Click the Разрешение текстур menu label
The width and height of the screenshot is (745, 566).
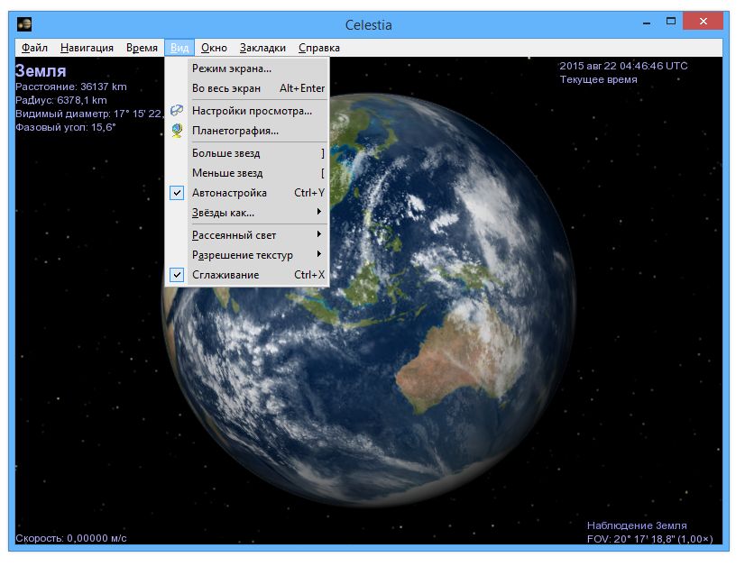click(243, 255)
